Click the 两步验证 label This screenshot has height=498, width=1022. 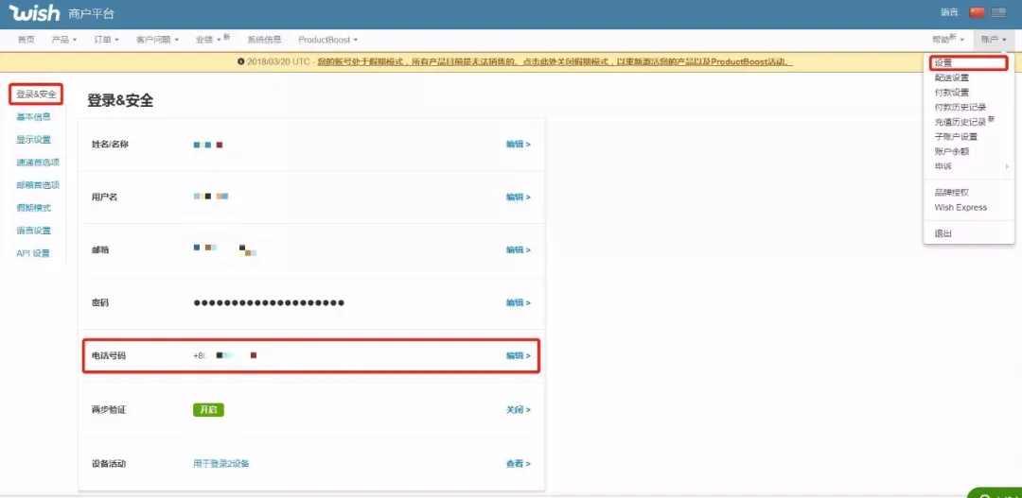pyautogui.click(x=108, y=410)
